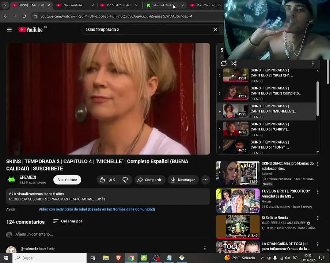
Task: Click the main video player frame
Action: [108, 99]
